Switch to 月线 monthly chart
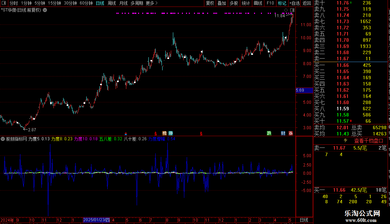Screen dimensions: 390x224 [123, 3]
